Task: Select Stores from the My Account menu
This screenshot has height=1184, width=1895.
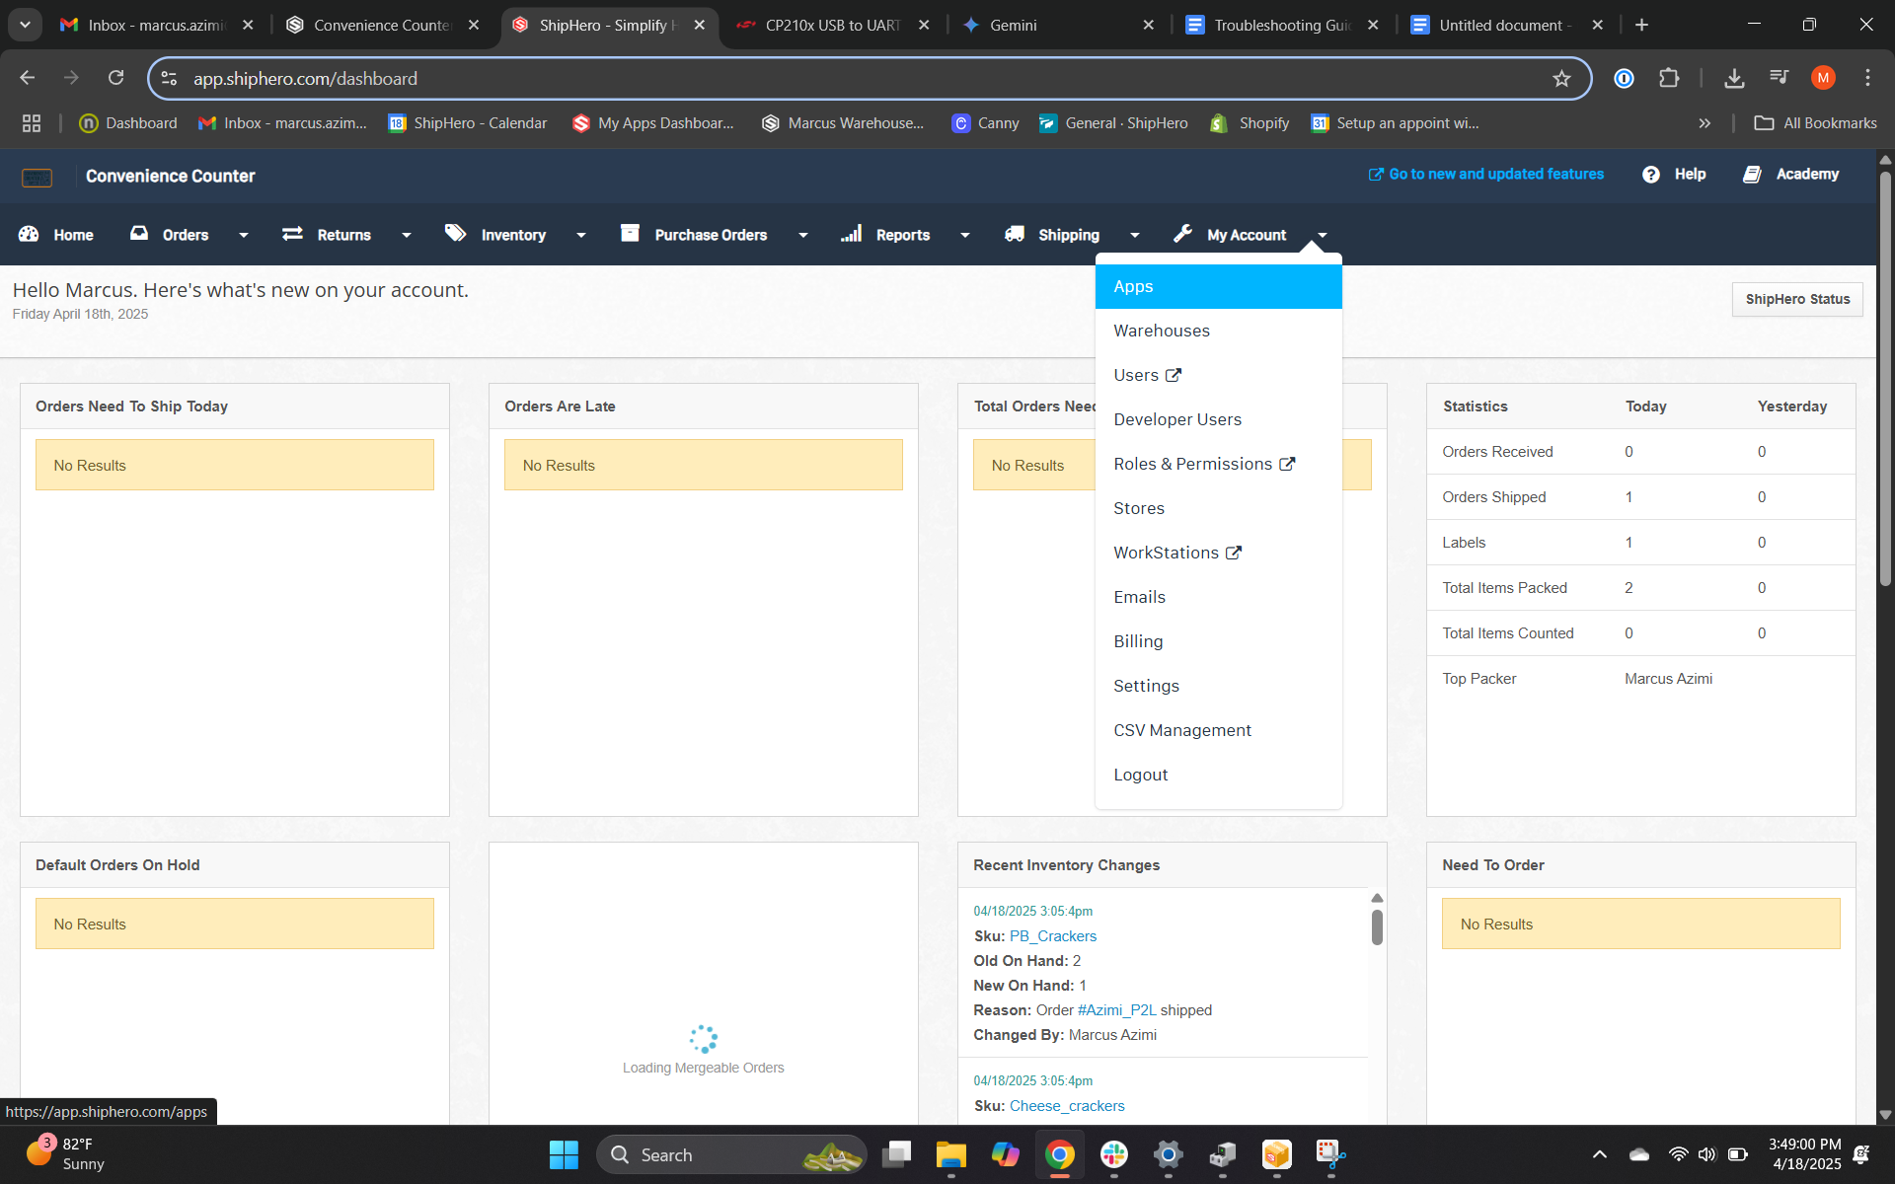Action: point(1218,508)
